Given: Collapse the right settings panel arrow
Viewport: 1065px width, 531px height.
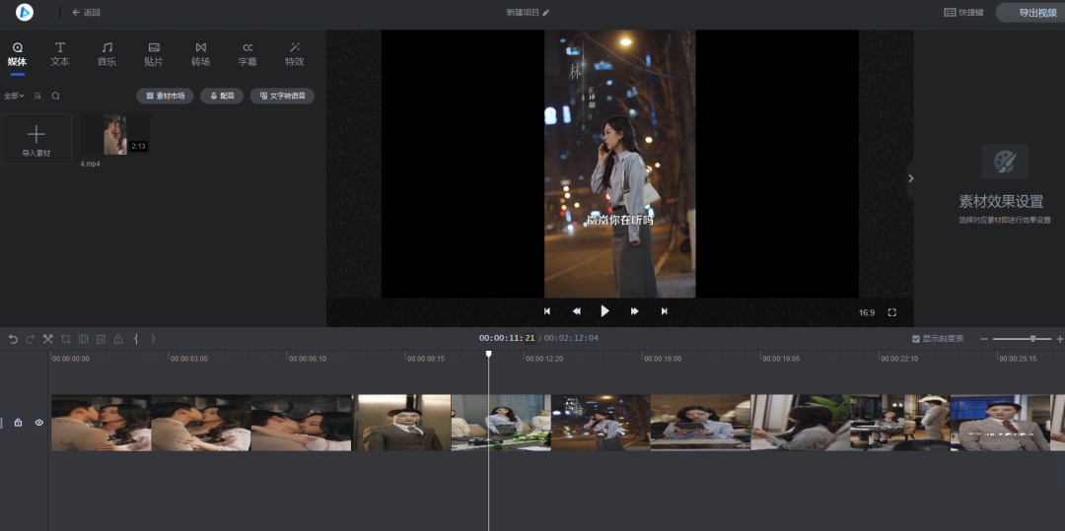Looking at the screenshot, I should (x=910, y=178).
